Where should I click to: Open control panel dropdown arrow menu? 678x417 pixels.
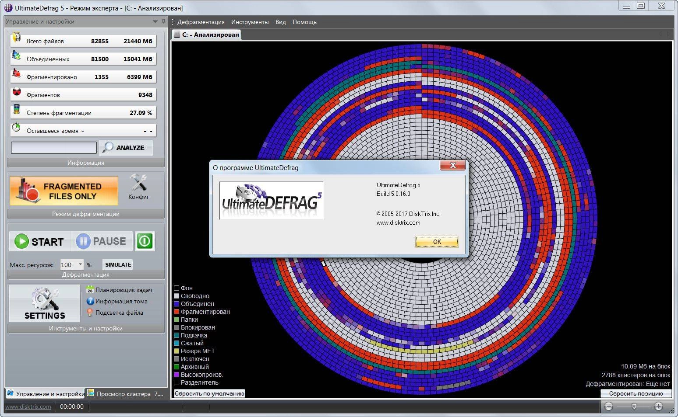pyautogui.click(x=155, y=21)
